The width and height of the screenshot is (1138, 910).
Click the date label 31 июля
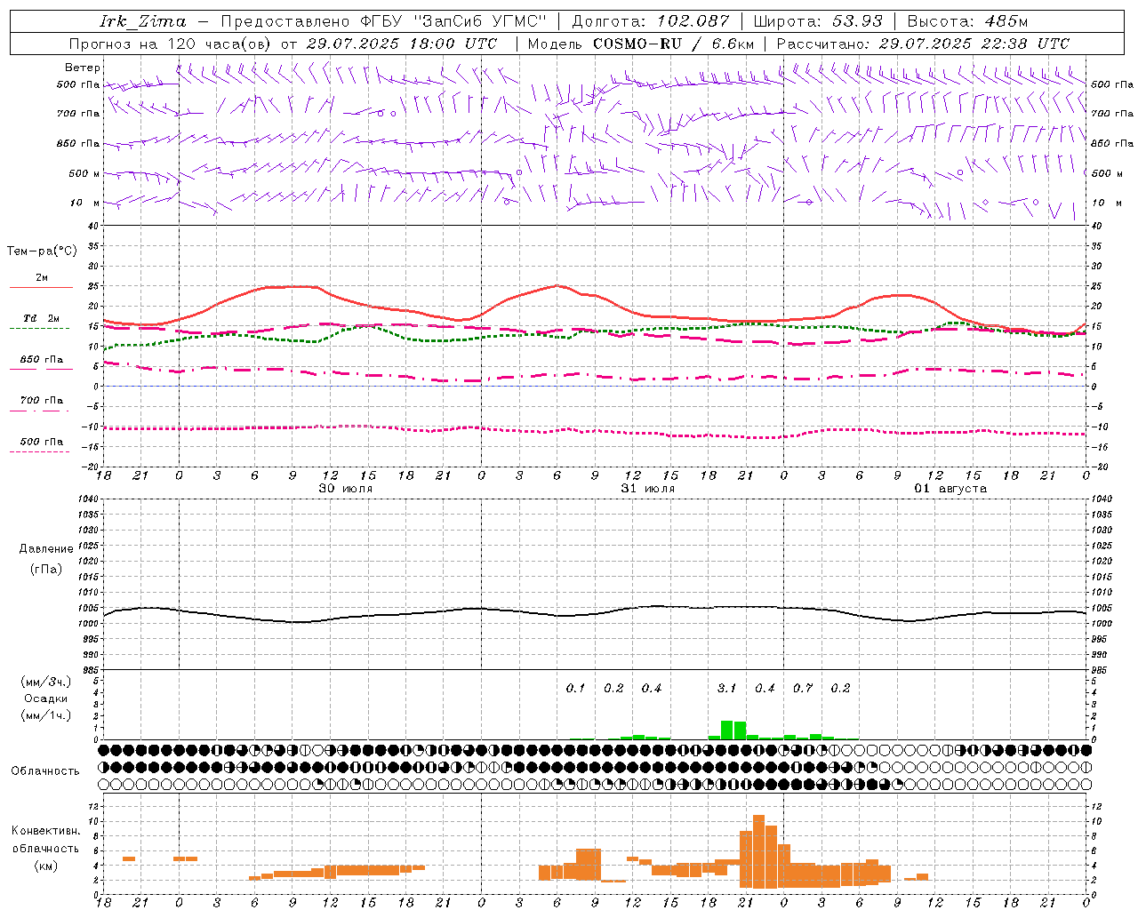[648, 489]
